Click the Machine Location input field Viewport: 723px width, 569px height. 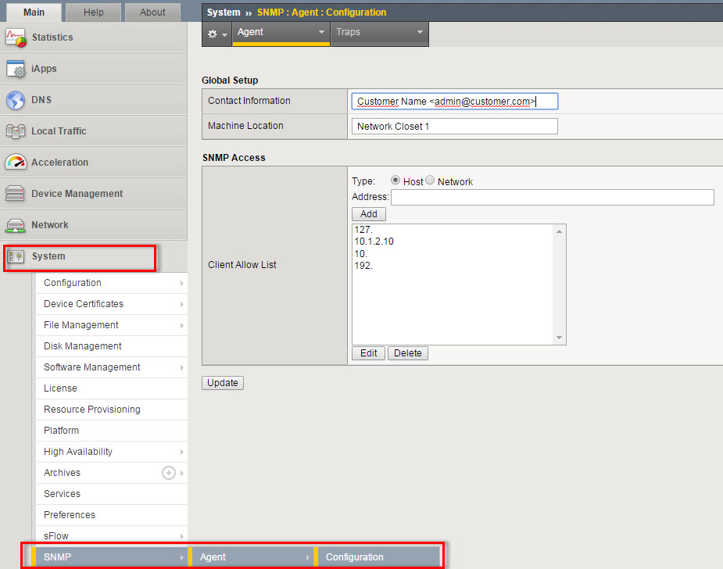455,126
